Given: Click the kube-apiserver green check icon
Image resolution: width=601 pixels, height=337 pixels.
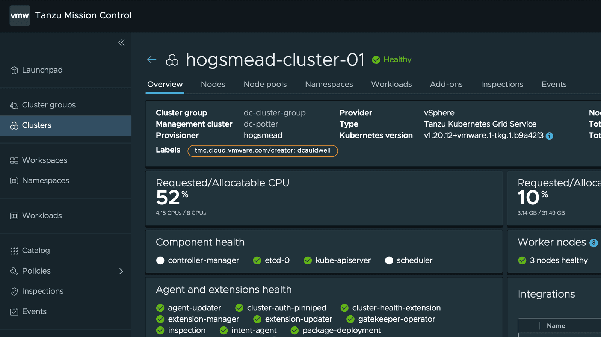Looking at the screenshot, I should pyautogui.click(x=308, y=260).
